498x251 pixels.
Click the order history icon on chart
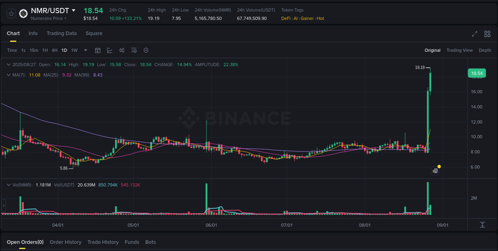click(435, 171)
